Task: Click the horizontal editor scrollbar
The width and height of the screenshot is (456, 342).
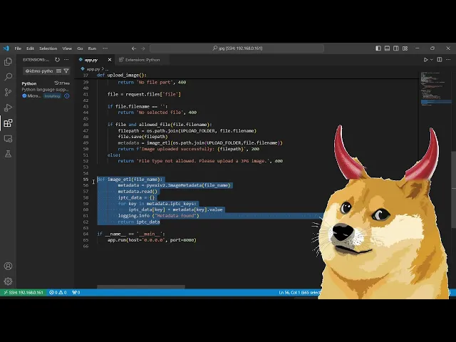Action: (141, 286)
